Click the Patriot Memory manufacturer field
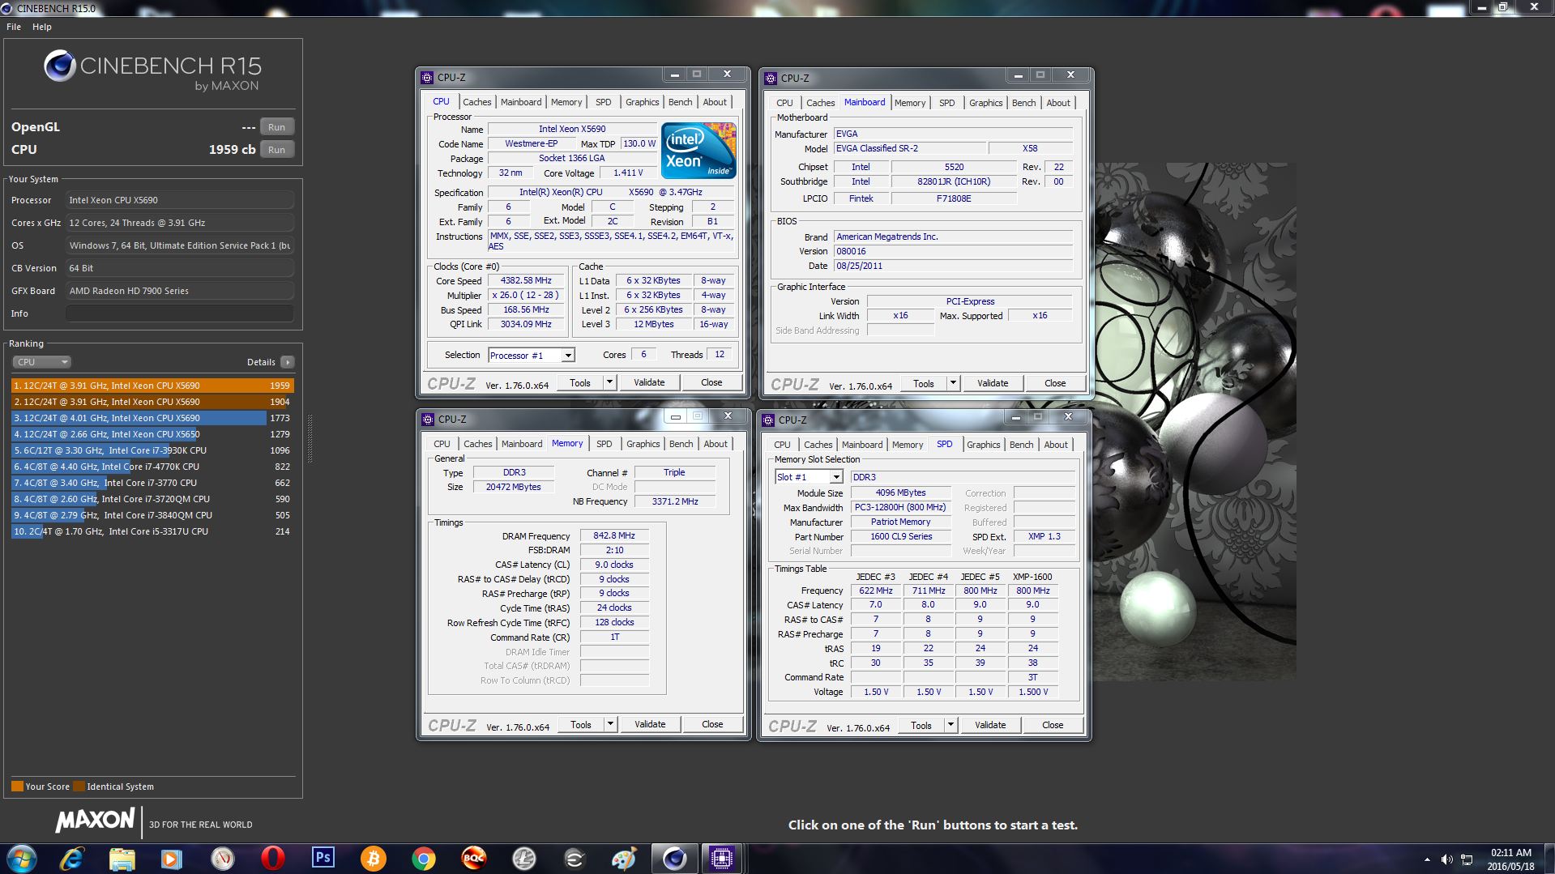Image resolution: width=1555 pixels, height=874 pixels. [x=900, y=522]
